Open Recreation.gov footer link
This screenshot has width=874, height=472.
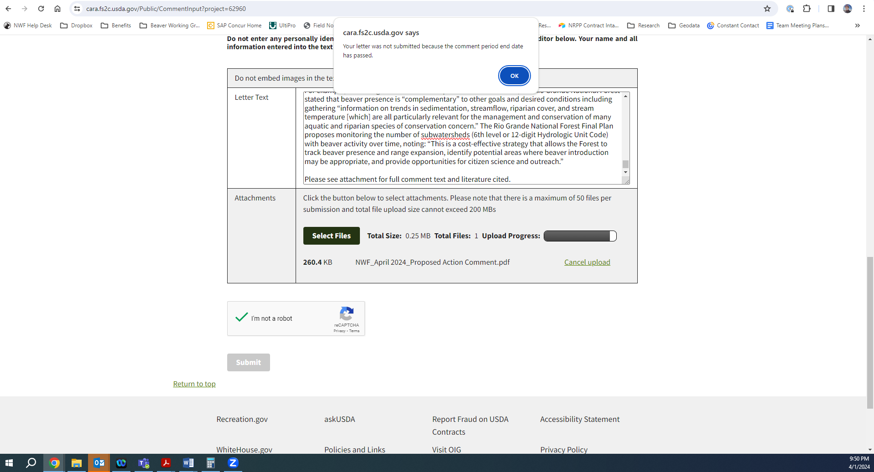[x=242, y=419]
